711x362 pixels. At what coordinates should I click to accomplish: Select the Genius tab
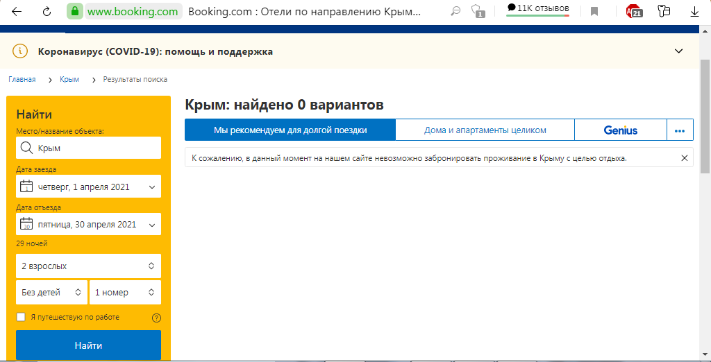point(621,130)
